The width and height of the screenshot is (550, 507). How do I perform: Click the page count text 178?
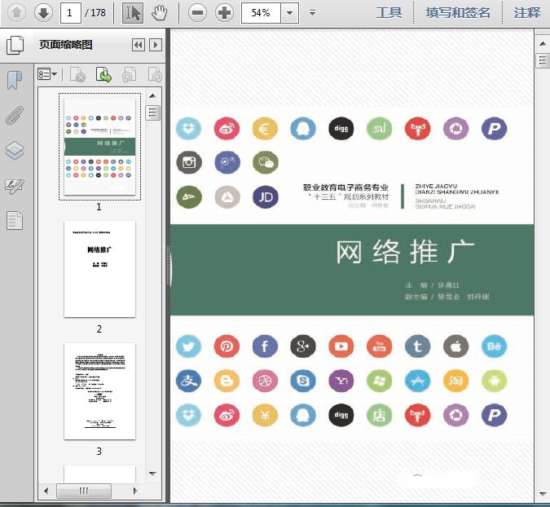[99, 13]
